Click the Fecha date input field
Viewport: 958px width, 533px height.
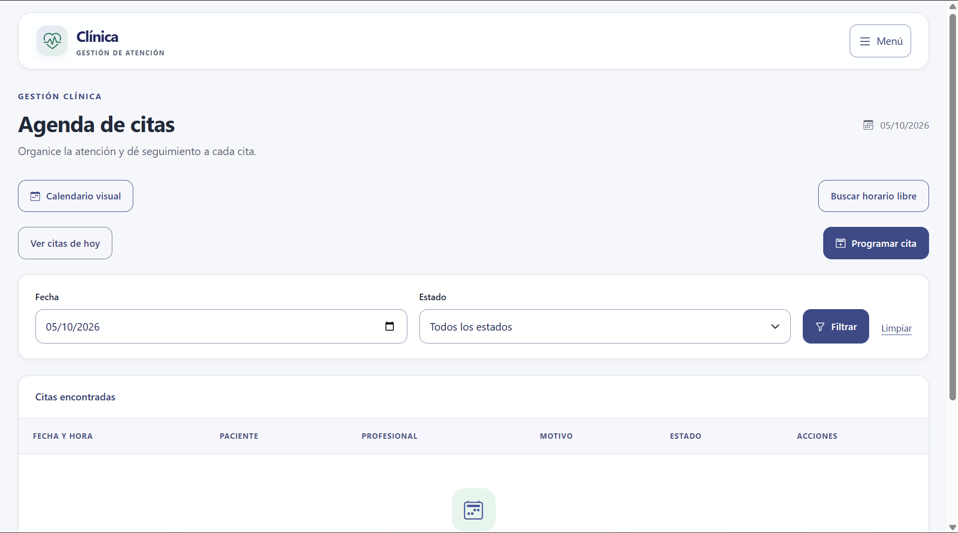[221, 327]
